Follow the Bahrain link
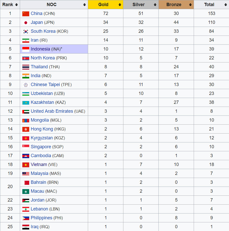Screen dimensions: 229x231 (38, 182)
